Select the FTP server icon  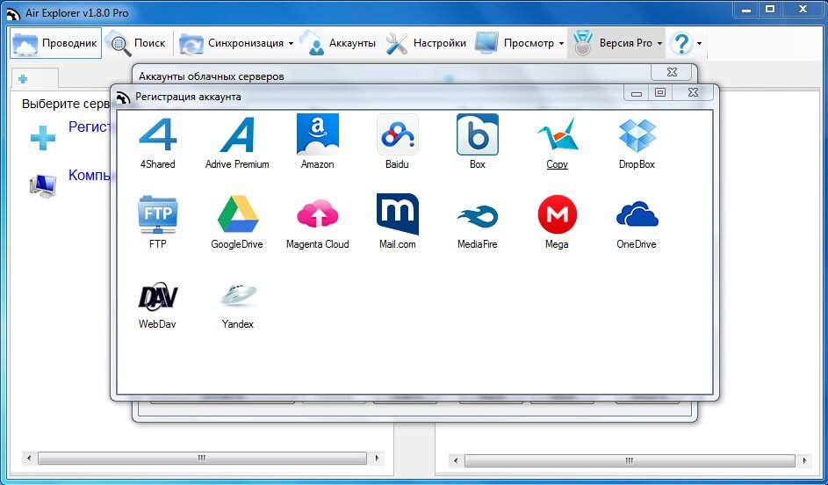point(157,214)
